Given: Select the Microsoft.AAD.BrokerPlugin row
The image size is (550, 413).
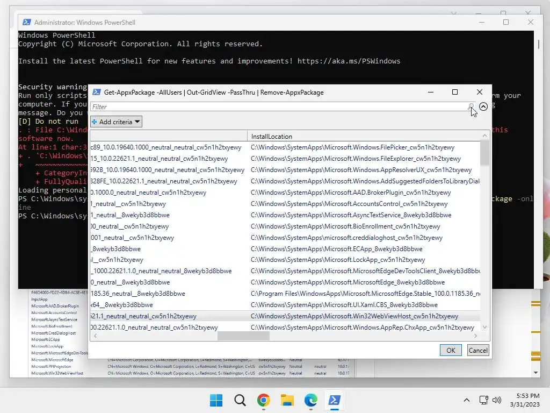Looking at the screenshot, I should (x=285, y=193).
